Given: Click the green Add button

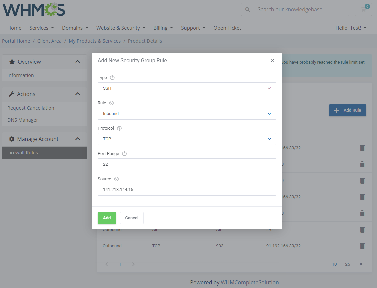Looking at the screenshot, I should click(x=107, y=218).
